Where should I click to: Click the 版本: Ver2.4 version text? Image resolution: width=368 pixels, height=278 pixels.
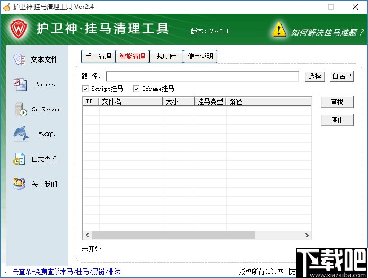click(209, 31)
